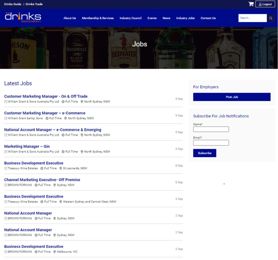The width and height of the screenshot is (278, 260).
Task: Click company icon in Business Development Executive Melbourne row
Action: 6,252
